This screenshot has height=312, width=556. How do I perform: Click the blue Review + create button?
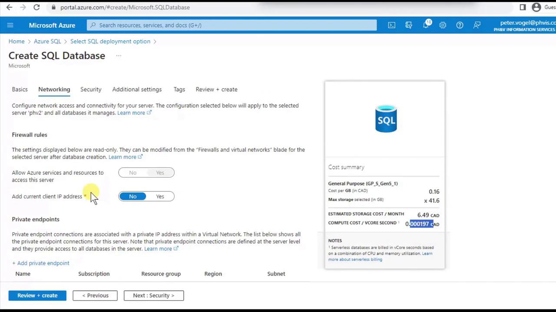[x=37, y=296]
